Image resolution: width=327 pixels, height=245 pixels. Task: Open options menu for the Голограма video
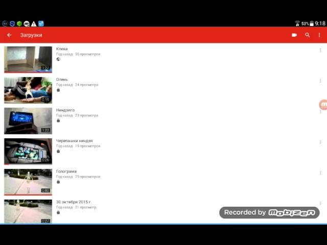coord(320,173)
